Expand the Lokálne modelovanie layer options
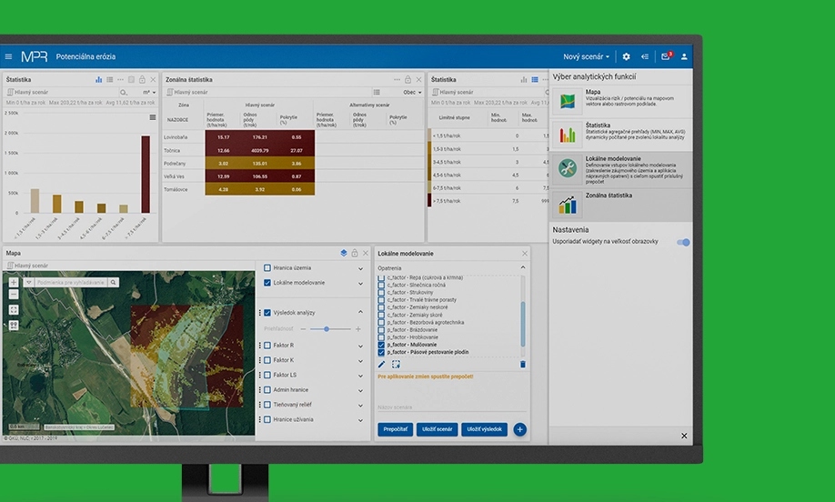Viewport: 835px width, 502px height. (x=360, y=283)
